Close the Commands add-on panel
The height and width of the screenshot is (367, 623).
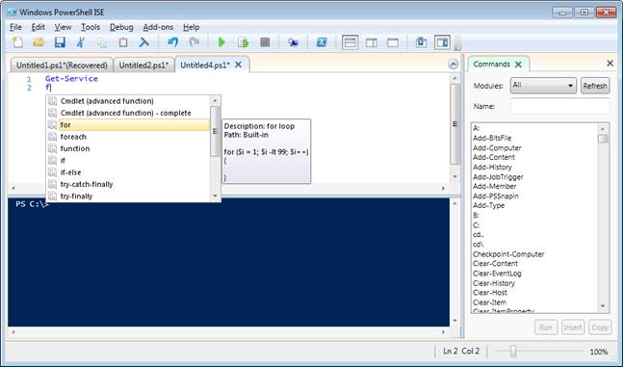coord(610,64)
